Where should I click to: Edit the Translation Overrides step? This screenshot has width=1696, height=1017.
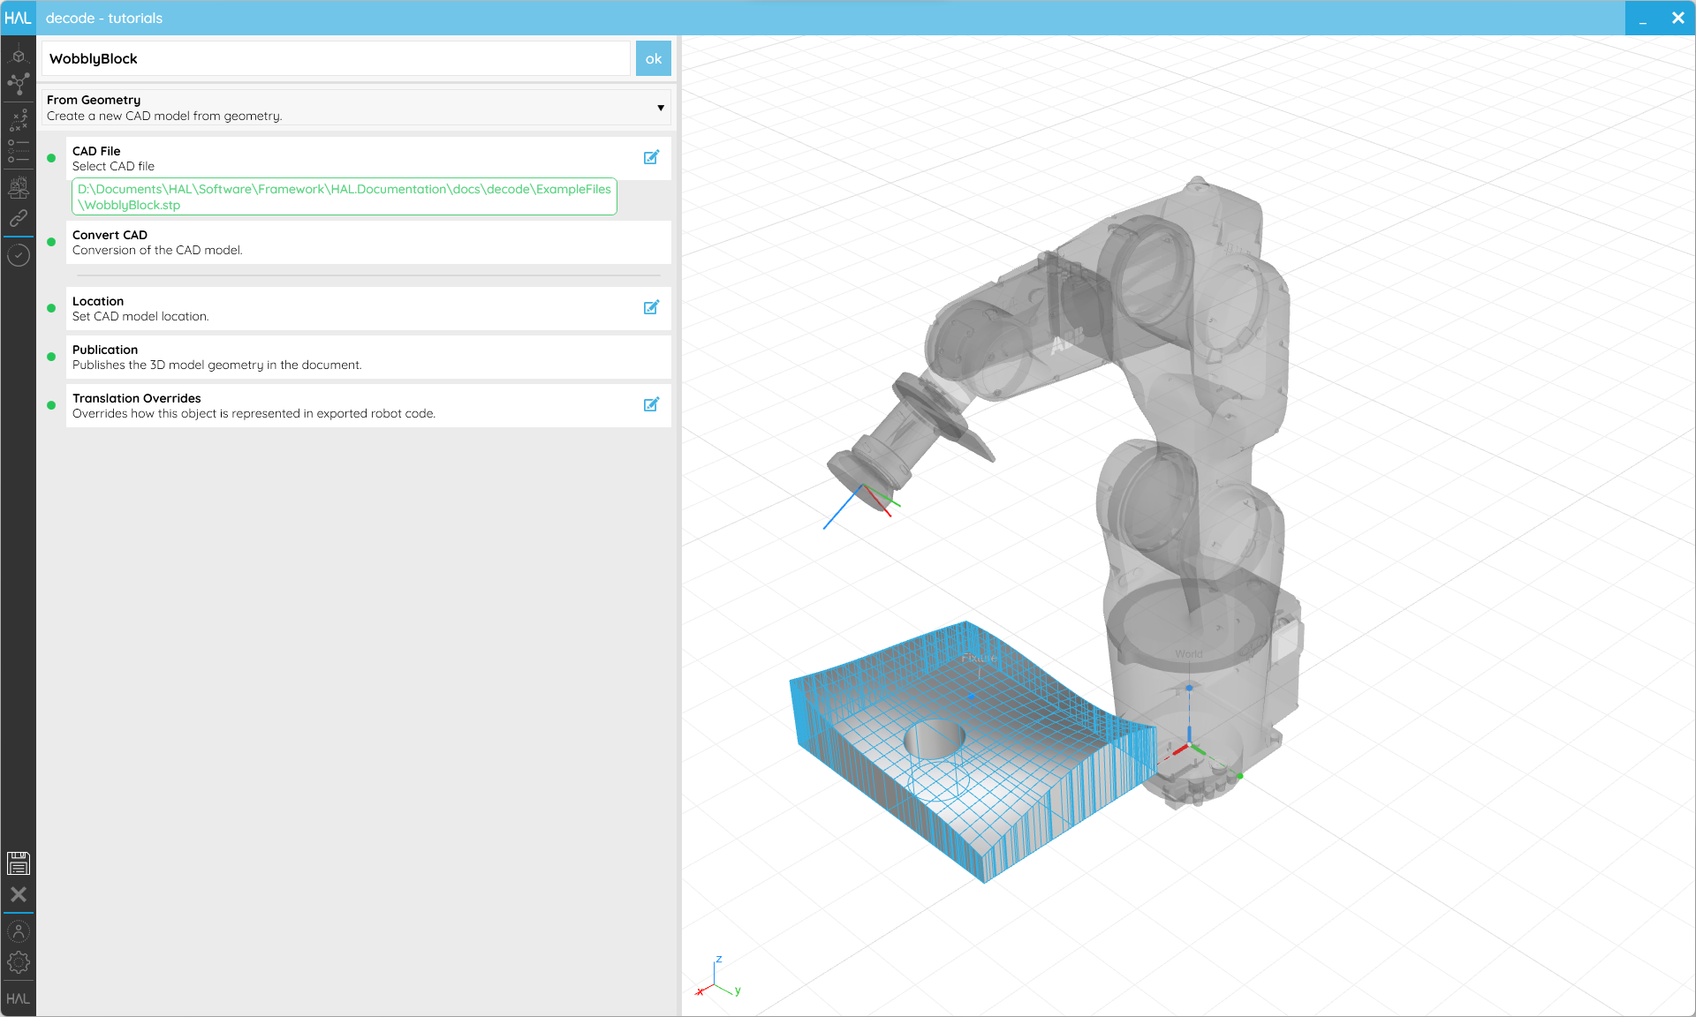(651, 404)
